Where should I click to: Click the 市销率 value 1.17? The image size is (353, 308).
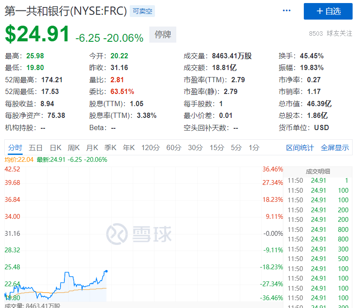[313, 91]
